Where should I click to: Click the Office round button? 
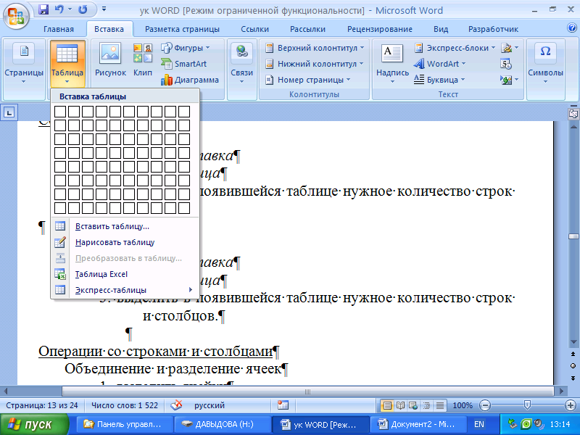pos(16,13)
